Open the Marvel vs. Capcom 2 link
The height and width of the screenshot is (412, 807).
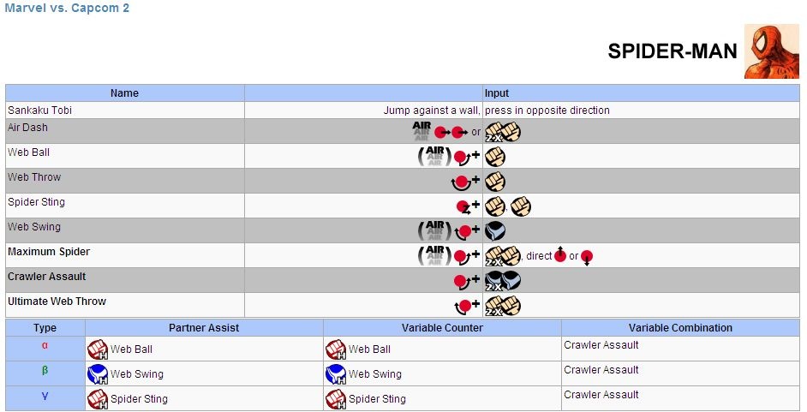67,9
